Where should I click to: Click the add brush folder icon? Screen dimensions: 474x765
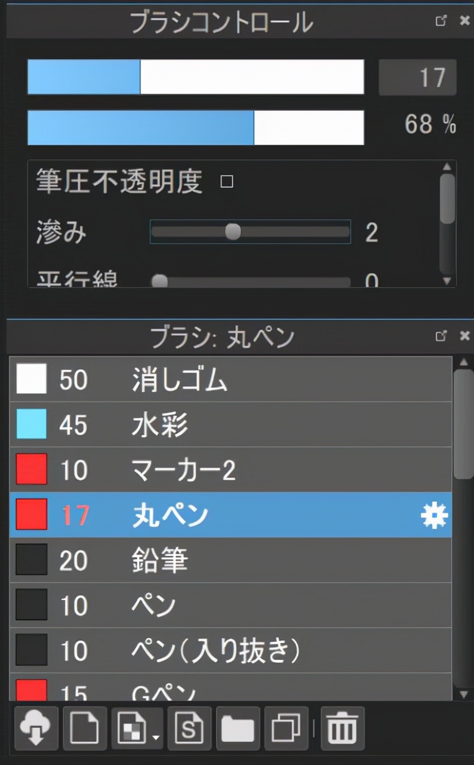click(238, 728)
